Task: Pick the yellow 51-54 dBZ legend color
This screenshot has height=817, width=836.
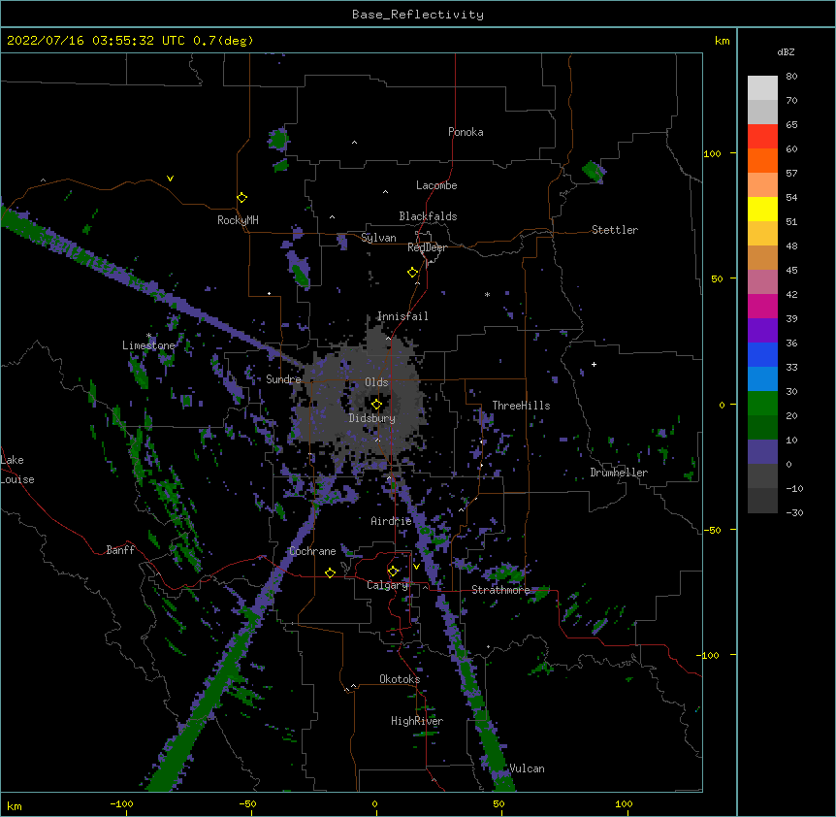Action: click(762, 209)
